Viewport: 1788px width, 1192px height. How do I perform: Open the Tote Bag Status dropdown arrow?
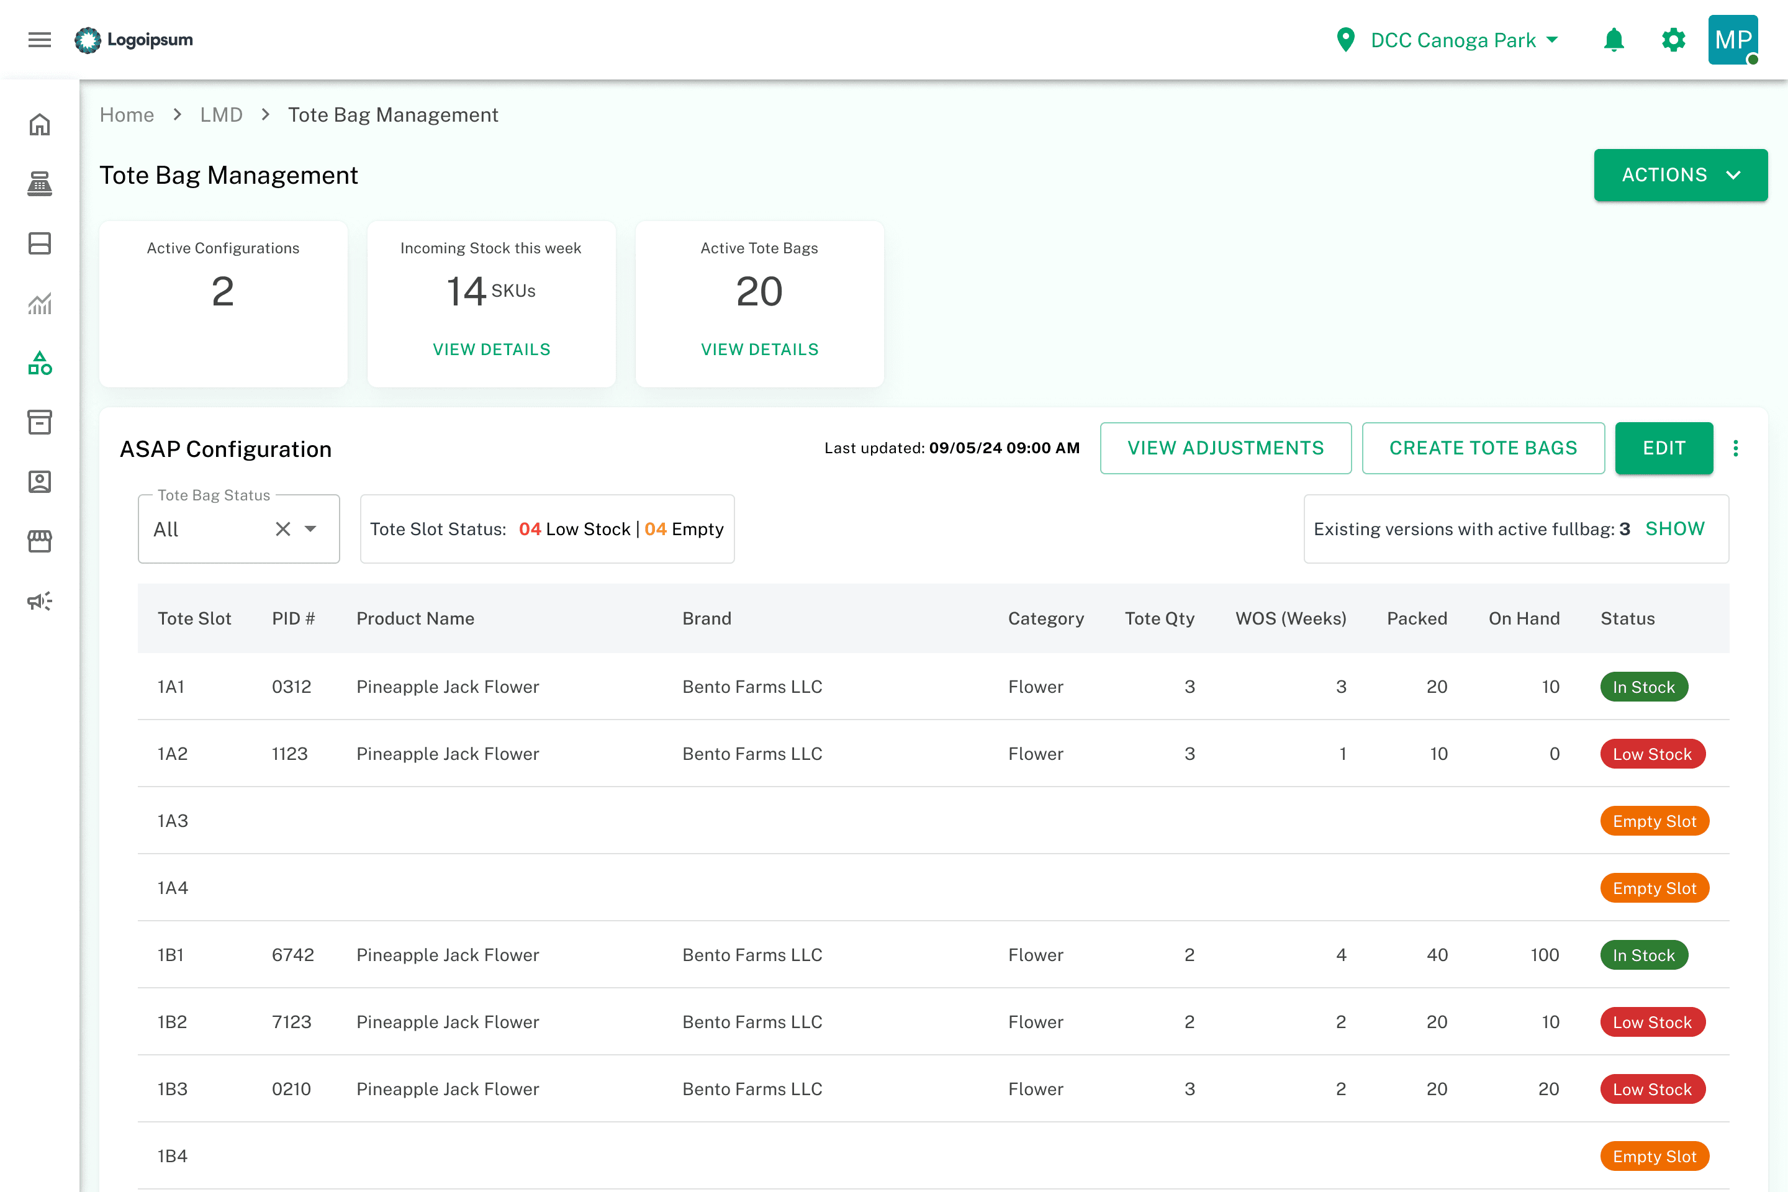[x=310, y=529]
